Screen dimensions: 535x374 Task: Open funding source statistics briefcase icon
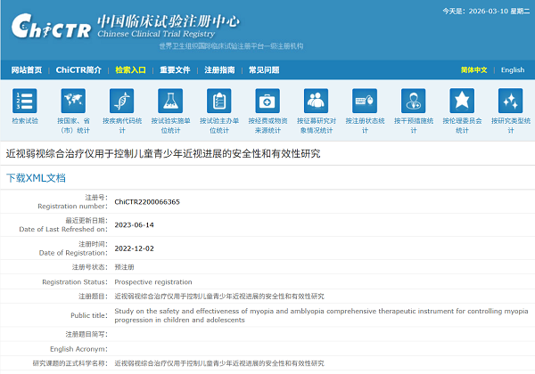point(267,101)
